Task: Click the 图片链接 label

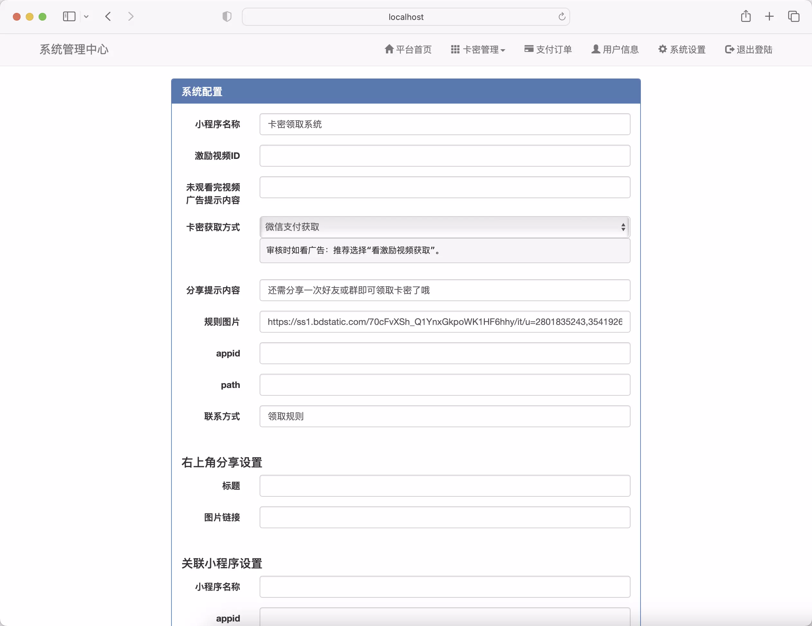Action: (x=222, y=518)
